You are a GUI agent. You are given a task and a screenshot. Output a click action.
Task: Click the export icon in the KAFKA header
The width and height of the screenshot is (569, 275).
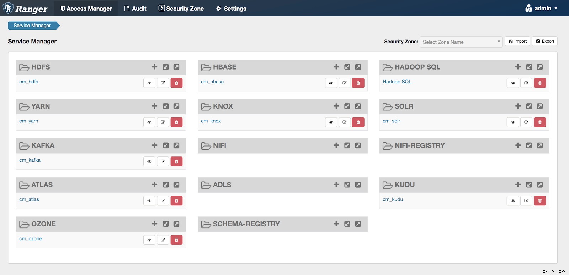pyautogui.click(x=176, y=145)
